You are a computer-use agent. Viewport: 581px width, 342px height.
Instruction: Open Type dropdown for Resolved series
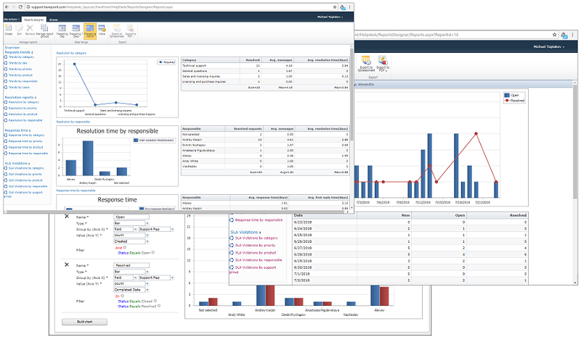[x=147, y=272]
